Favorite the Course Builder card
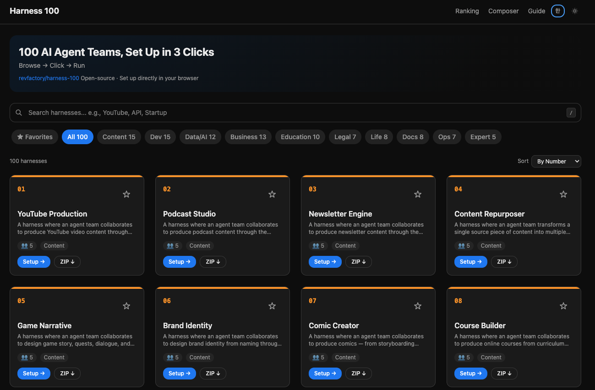Image resolution: width=595 pixels, height=390 pixels. pos(563,306)
